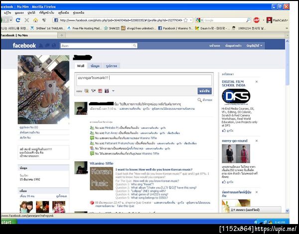Viewport: 299px width, 234px height.
Task: Click the merry-go-round ad title
Action: (235, 141)
